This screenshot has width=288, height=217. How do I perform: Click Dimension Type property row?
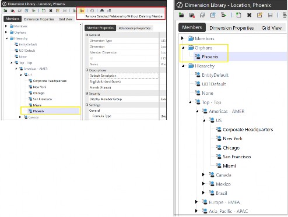point(124,41)
